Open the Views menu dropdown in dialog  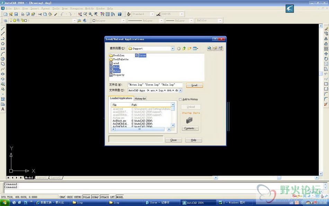(x=196, y=48)
